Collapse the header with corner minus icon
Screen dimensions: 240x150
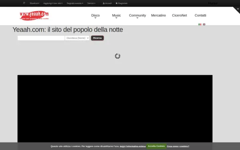tap(238, 9)
